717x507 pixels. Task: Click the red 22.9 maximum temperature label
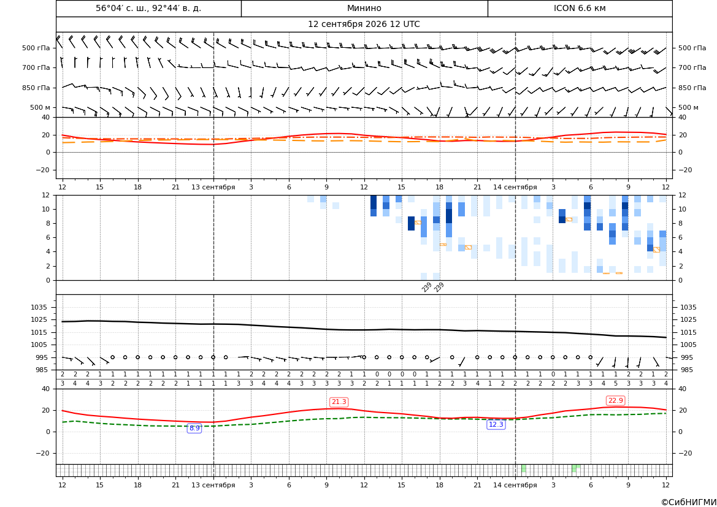pyautogui.click(x=615, y=400)
